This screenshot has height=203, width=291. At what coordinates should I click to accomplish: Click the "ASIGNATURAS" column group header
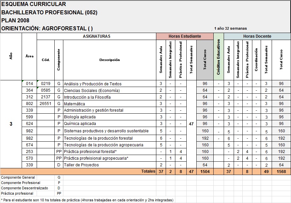[x=96, y=36]
